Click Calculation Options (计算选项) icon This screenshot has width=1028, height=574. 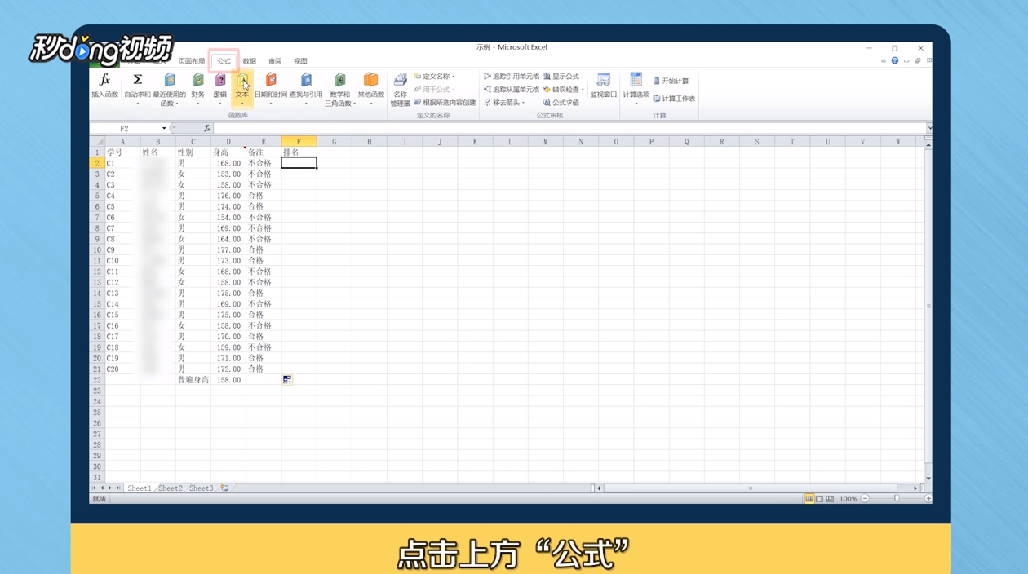(636, 85)
